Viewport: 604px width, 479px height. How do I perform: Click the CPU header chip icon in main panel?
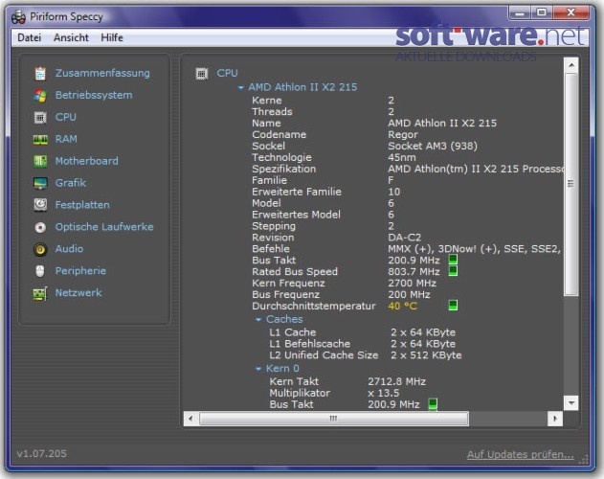pos(201,73)
